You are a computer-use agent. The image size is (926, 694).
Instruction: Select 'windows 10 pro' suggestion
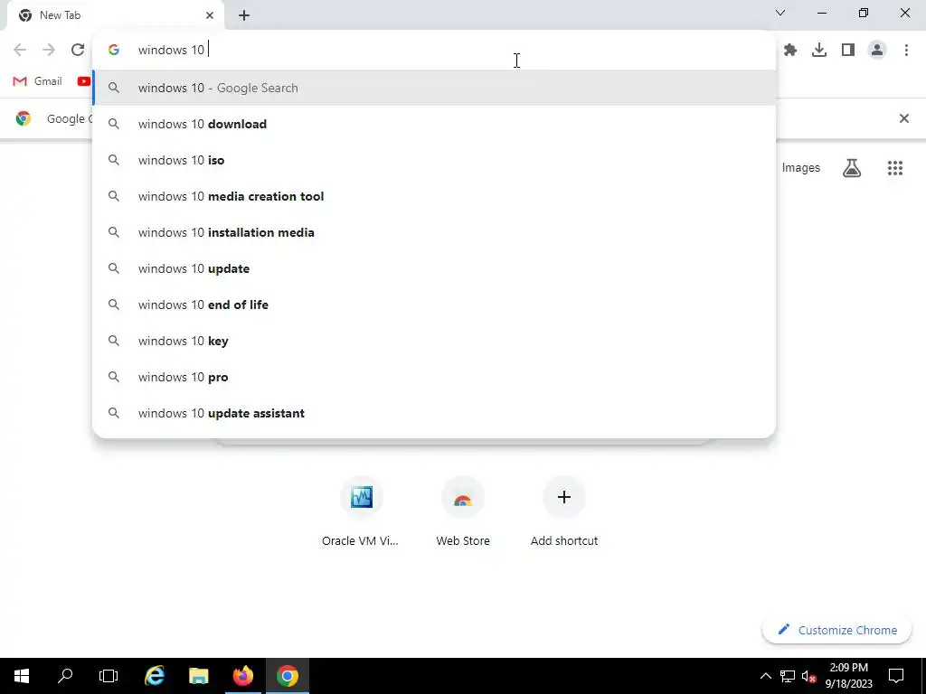click(x=434, y=377)
